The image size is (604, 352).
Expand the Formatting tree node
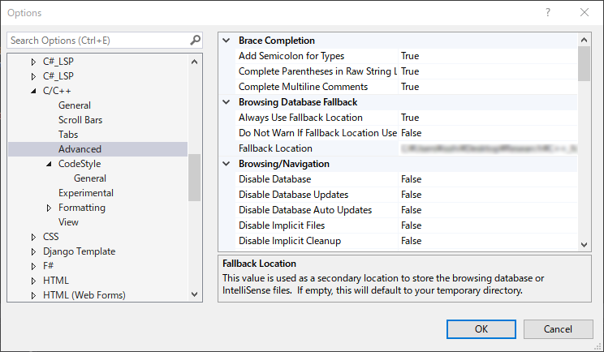(49, 208)
